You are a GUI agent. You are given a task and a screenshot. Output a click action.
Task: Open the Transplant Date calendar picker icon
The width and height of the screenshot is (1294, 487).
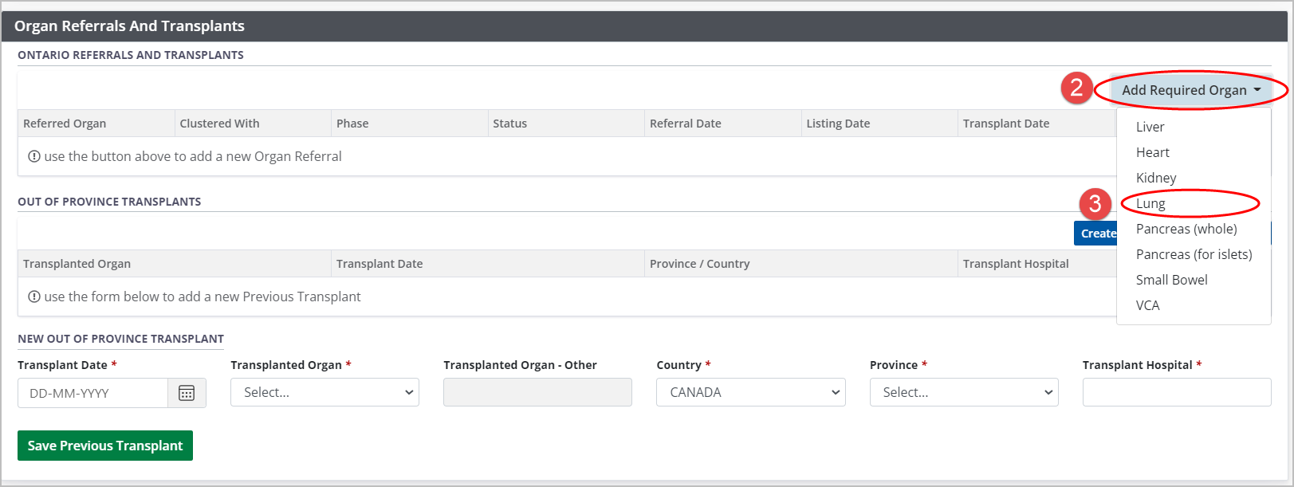tap(187, 393)
